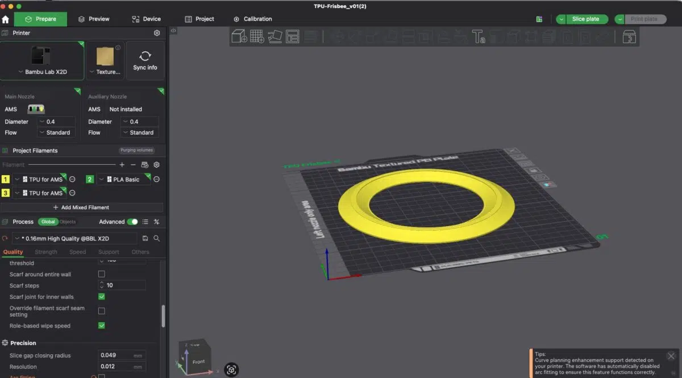Screen dimensions: 682x378
Task: Click Add Mixed Filament button
Action: pyautogui.click(x=81, y=207)
